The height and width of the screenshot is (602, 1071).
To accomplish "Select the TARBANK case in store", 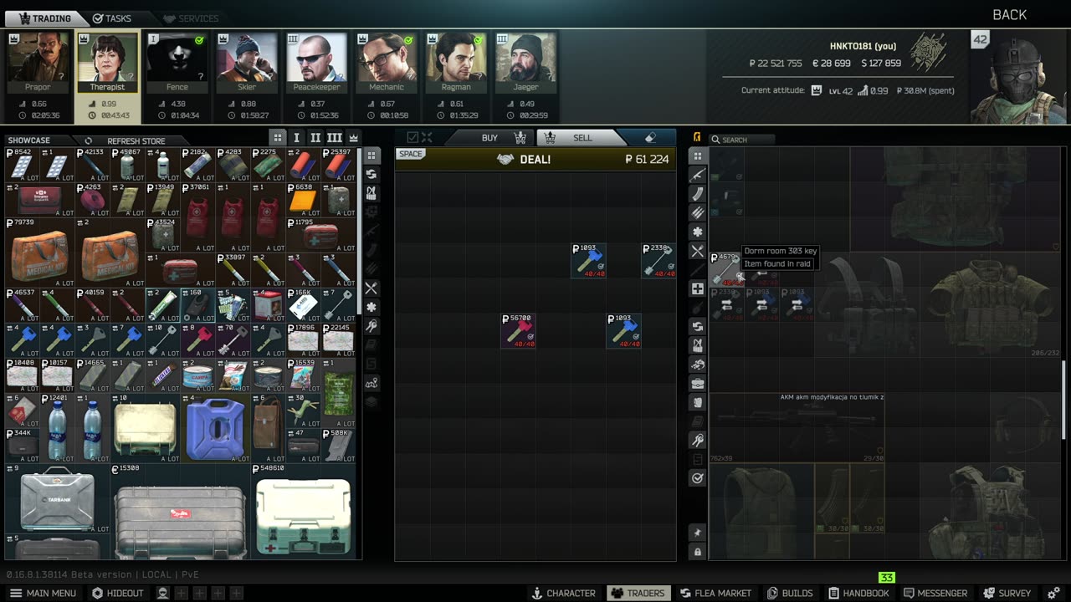I will [57, 498].
